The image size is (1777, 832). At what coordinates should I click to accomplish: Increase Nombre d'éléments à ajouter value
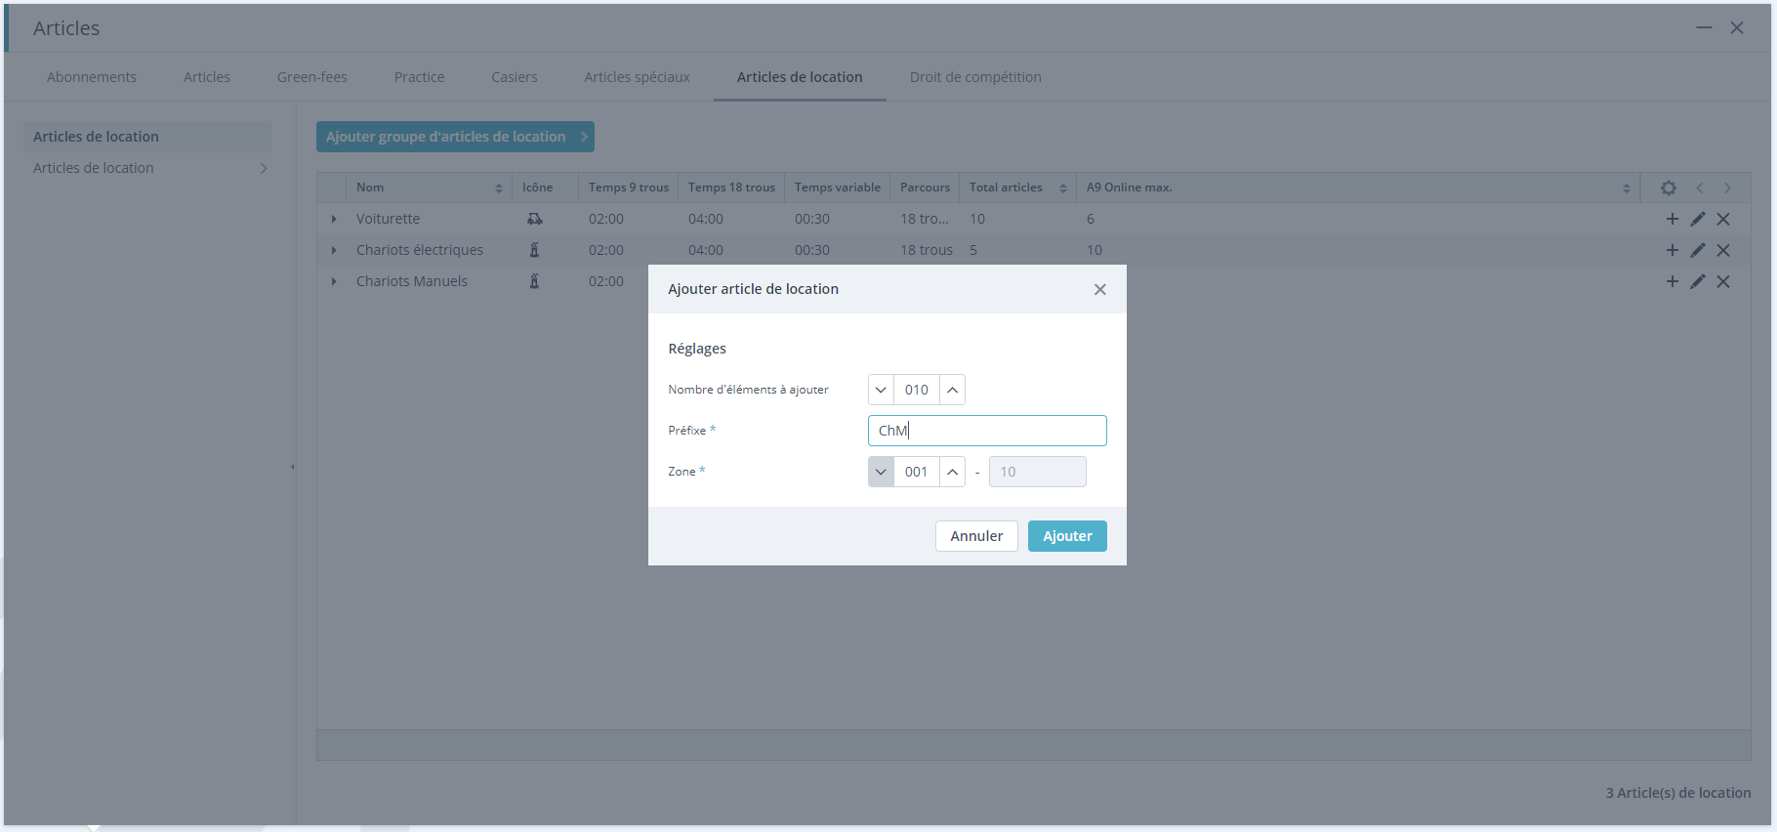coord(952,390)
